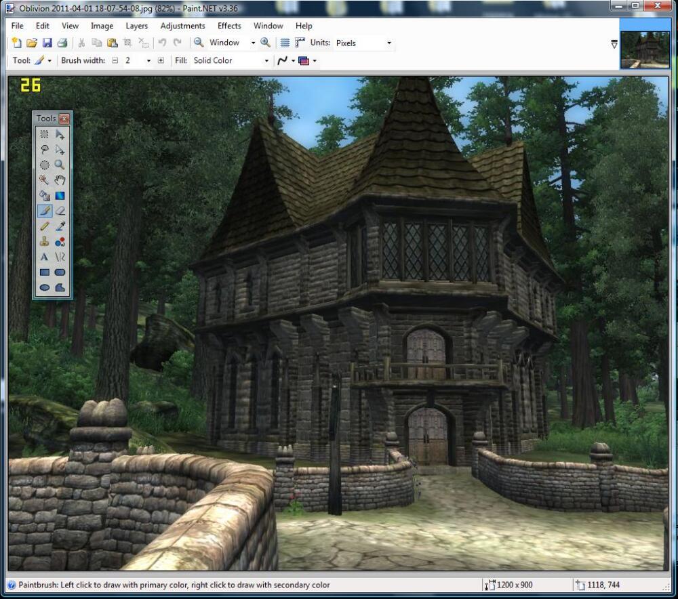Print the image
Image resolution: width=678 pixels, height=599 pixels.
click(62, 43)
